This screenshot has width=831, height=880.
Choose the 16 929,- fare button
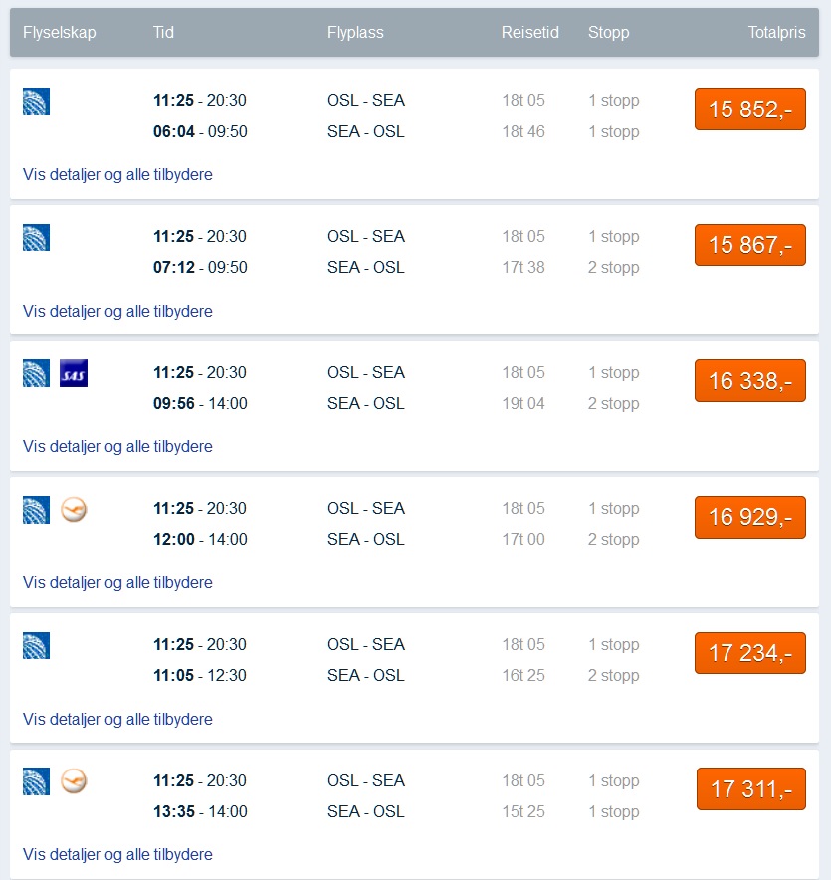pos(750,517)
